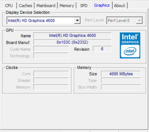Click the empty Bus Width field
Image resolution: width=149 pixels, height=132 pixels.
121,87
